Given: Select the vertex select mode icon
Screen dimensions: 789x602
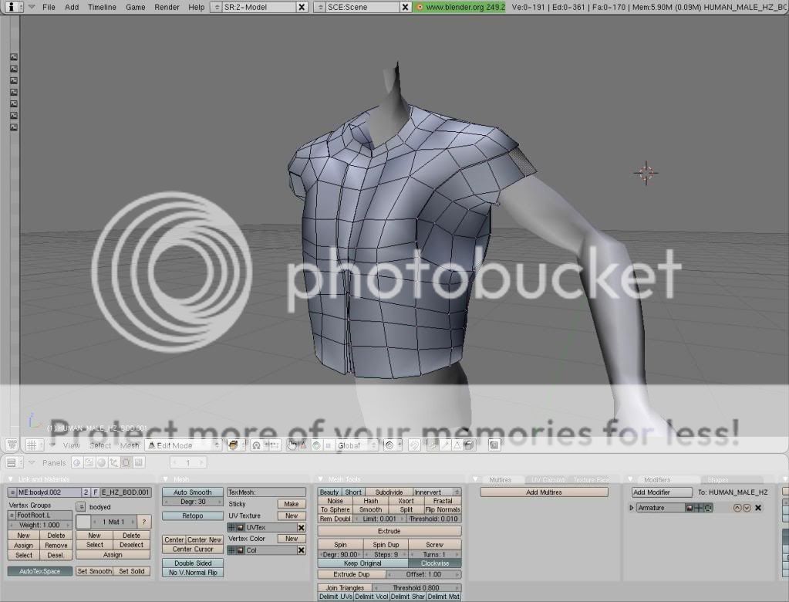Looking at the screenshot, I should 433,445.
